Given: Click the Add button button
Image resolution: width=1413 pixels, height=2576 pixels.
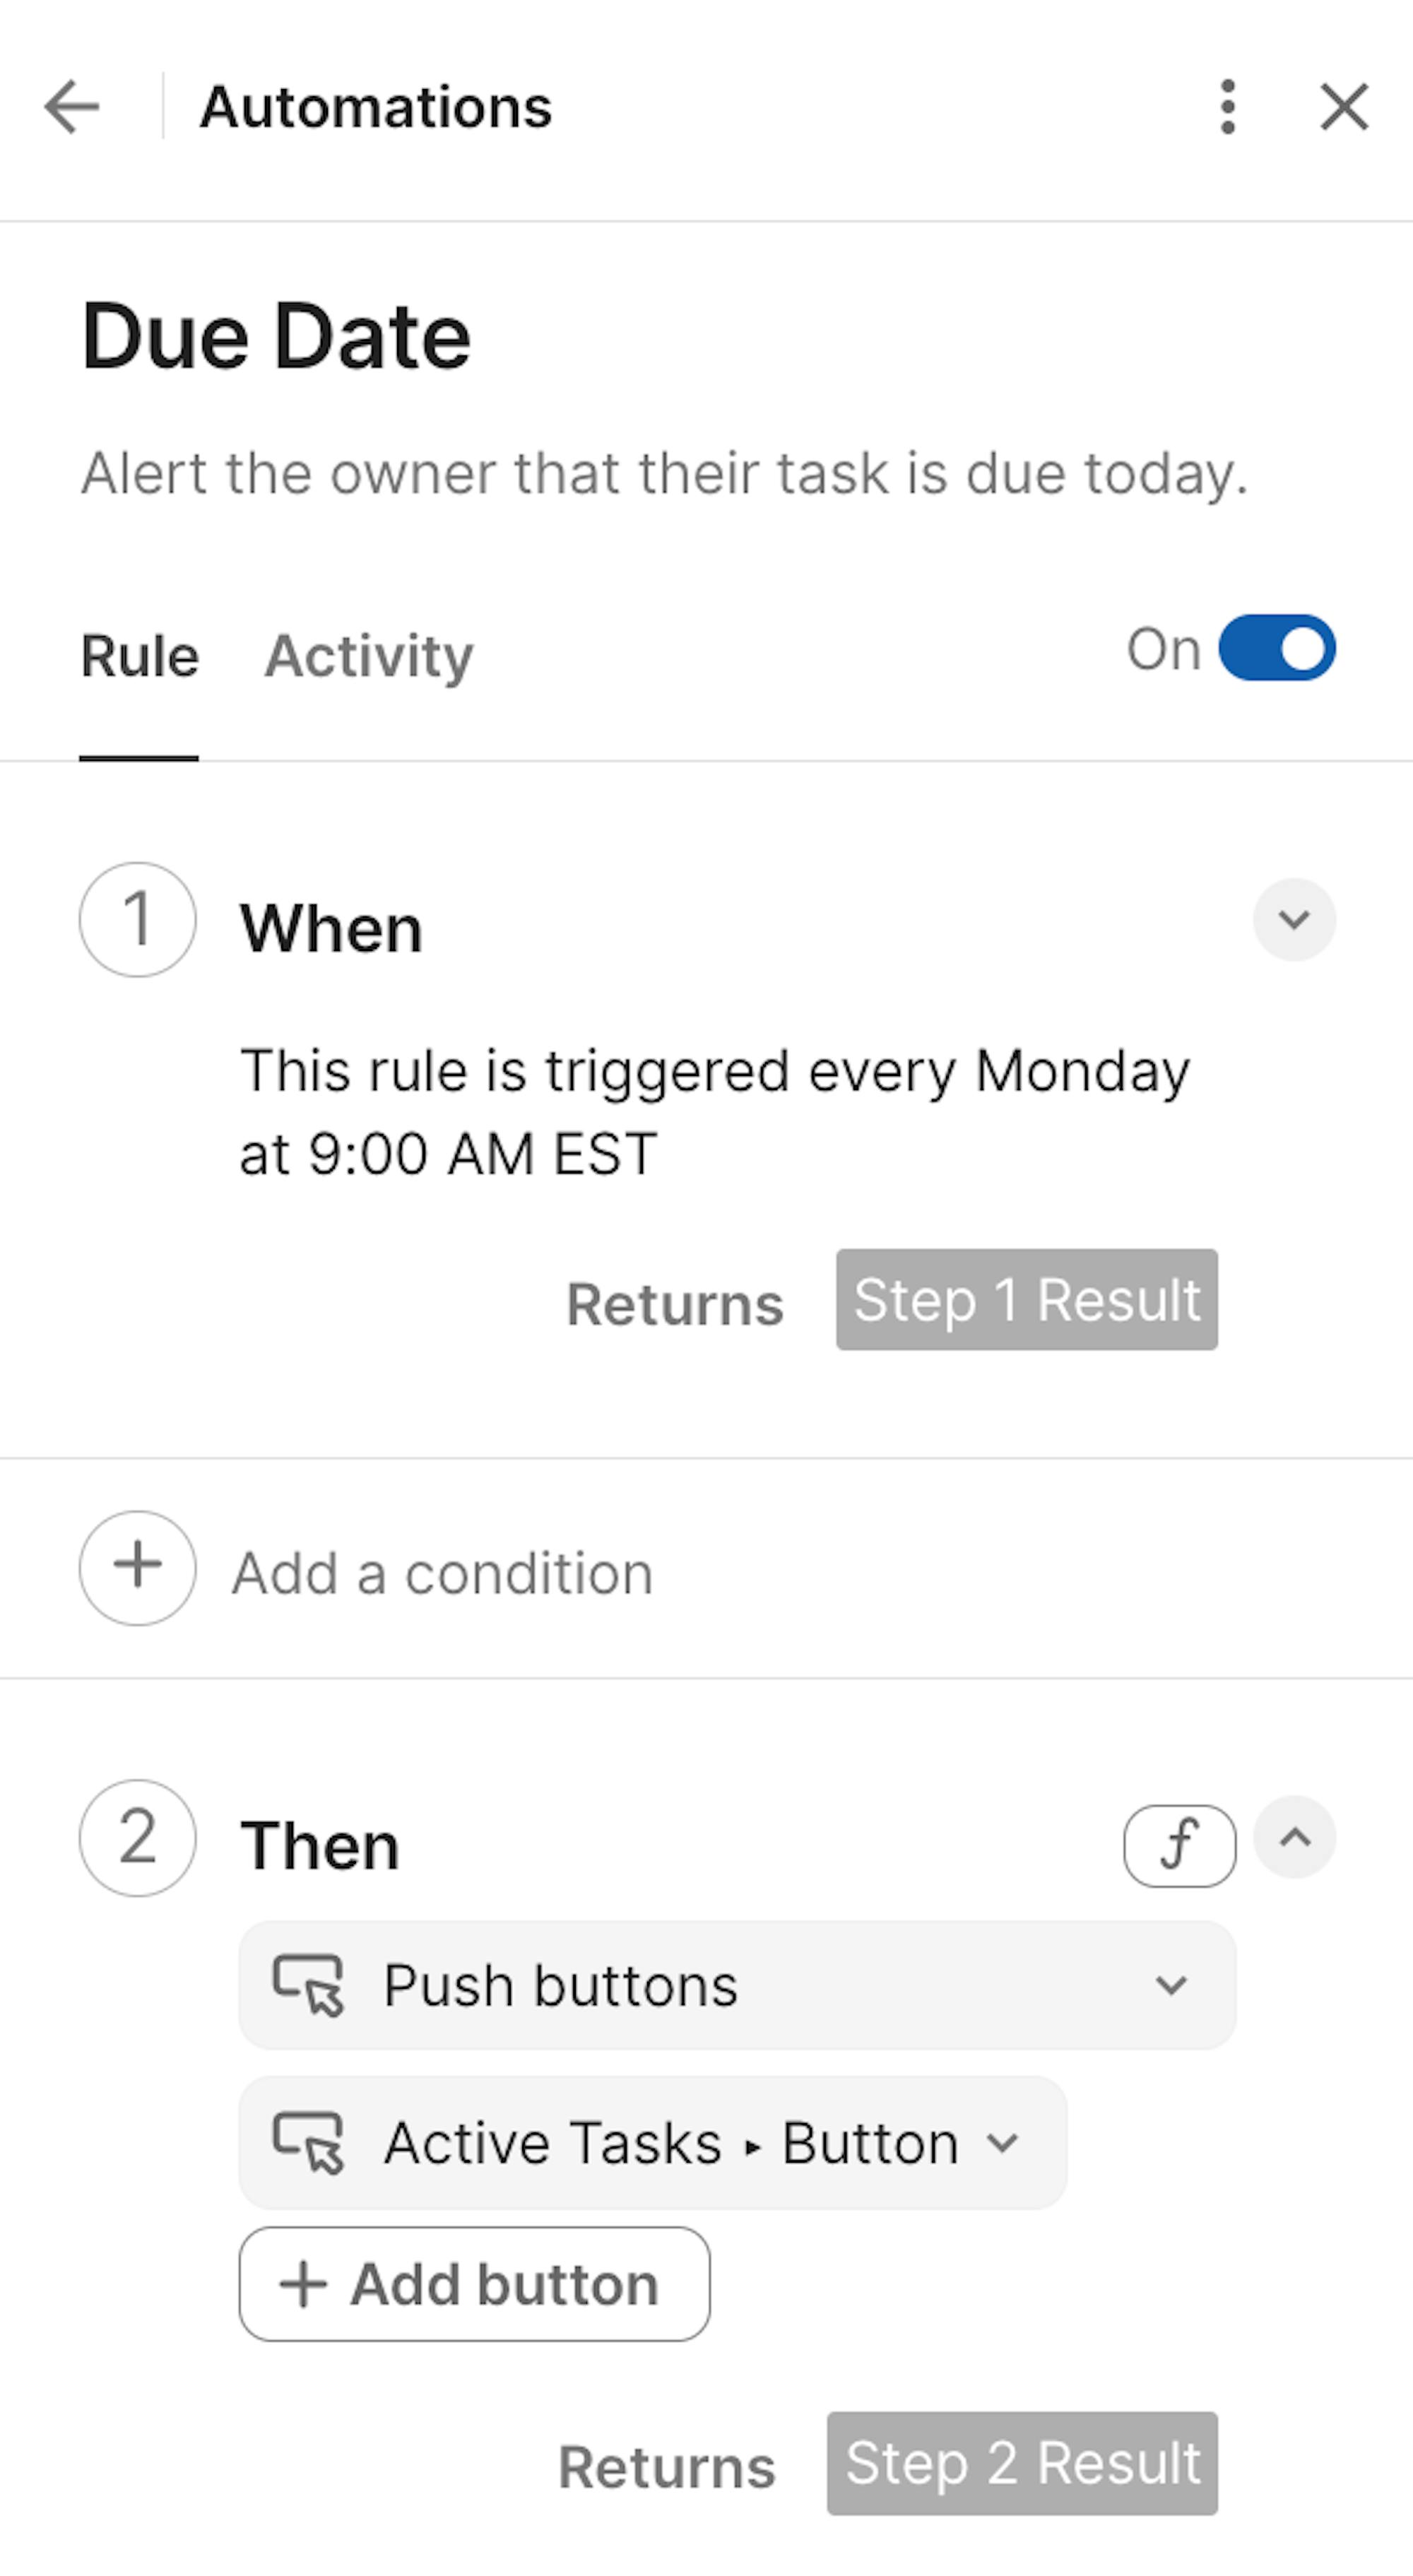Looking at the screenshot, I should tap(474, 2284).
